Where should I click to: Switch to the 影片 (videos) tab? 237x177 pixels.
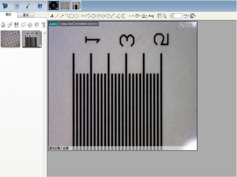coord(26,15)
